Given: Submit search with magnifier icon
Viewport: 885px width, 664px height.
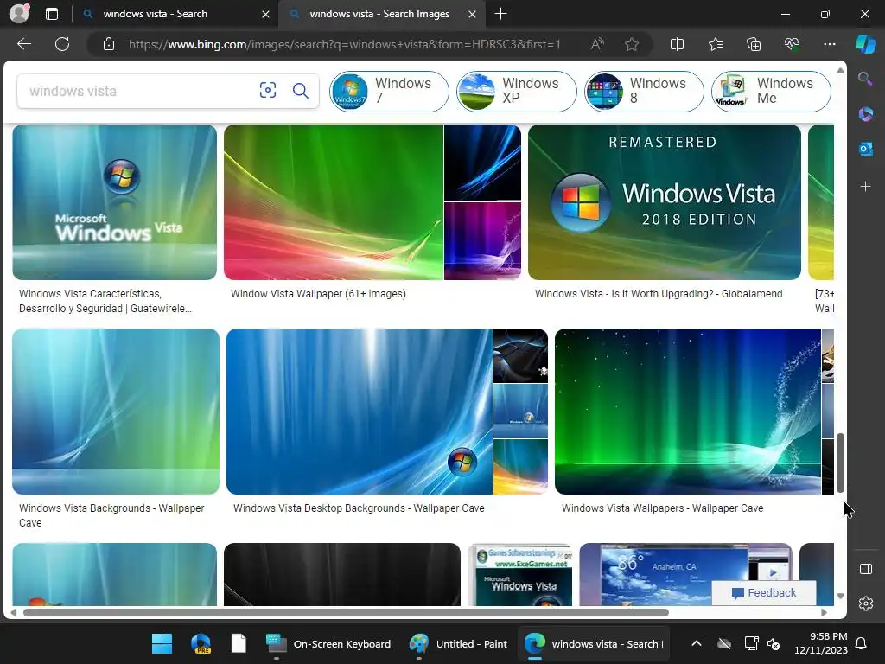Looking at the screenshot, I should click(x=300, y=90).
